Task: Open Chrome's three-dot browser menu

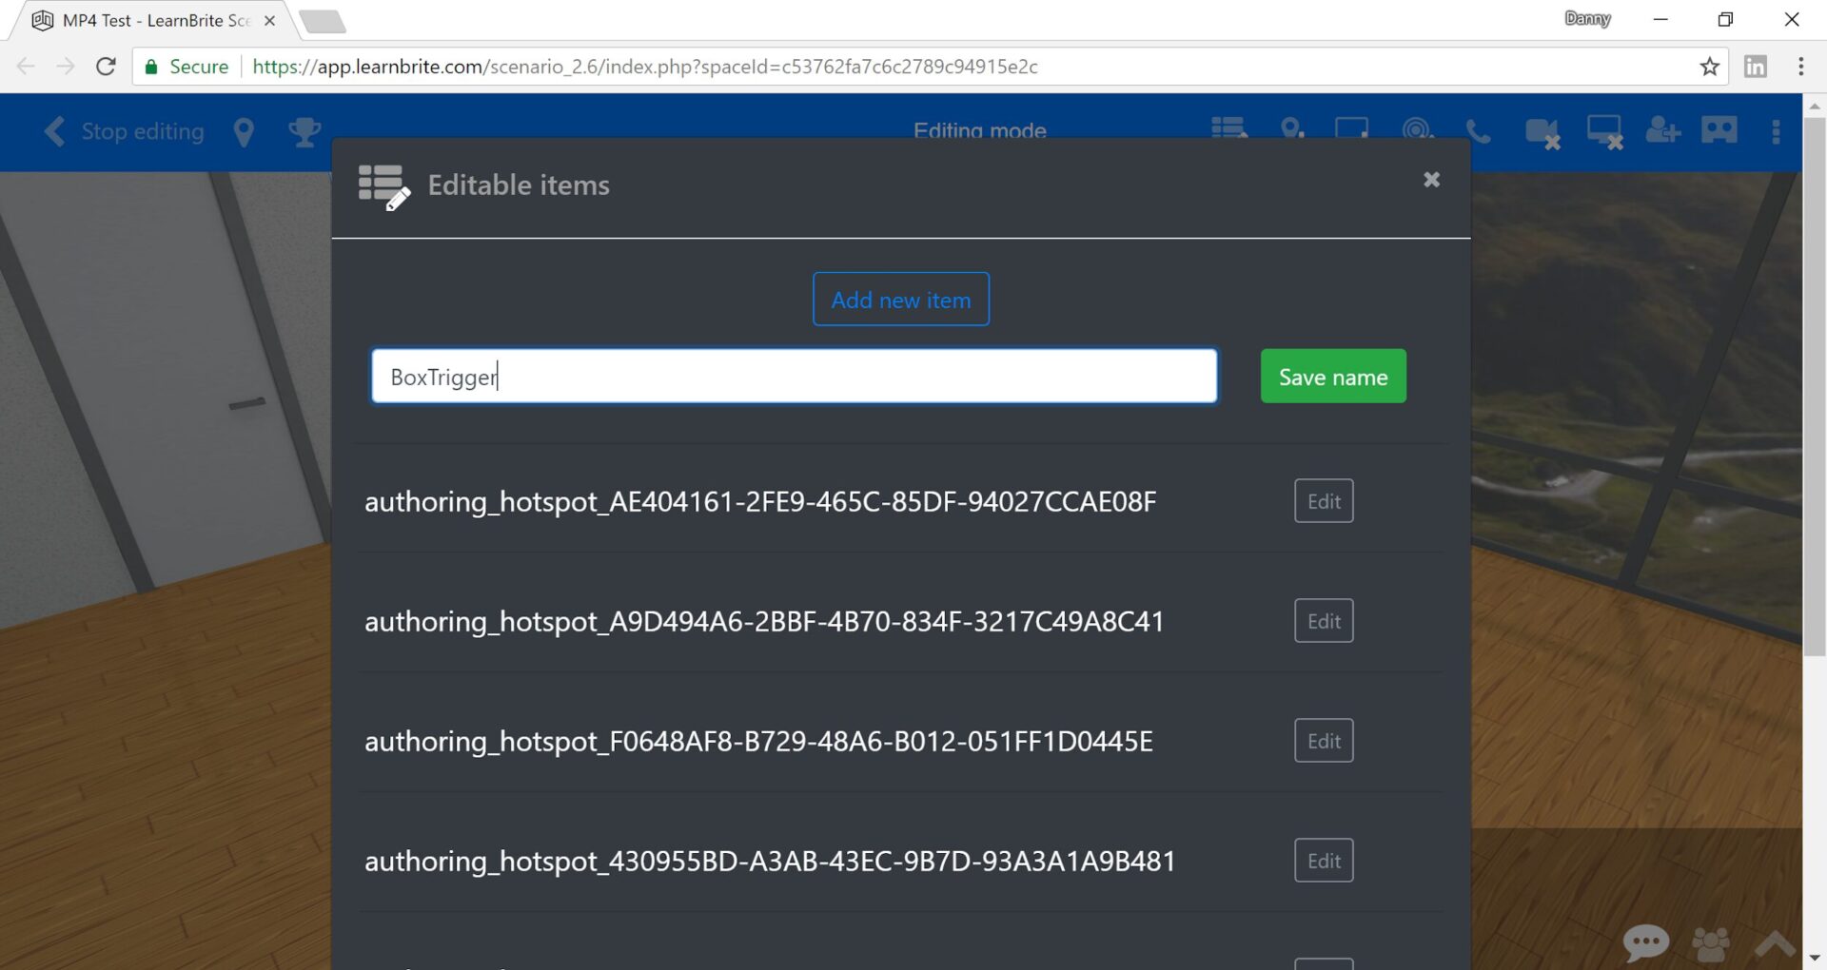Action: 1800,67
